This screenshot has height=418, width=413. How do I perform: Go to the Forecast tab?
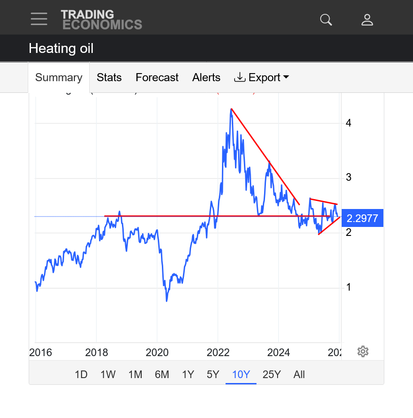[x=157, y=78]
